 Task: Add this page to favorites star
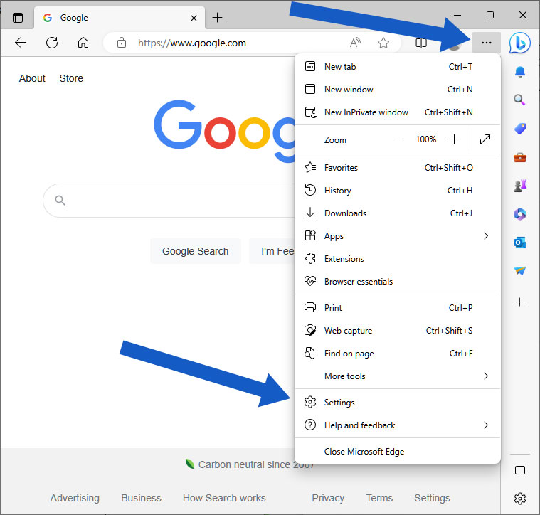383,43
